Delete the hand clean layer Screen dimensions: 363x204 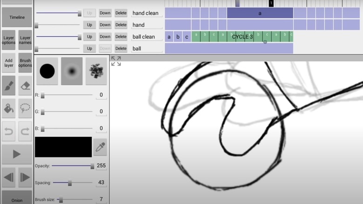click(x=121, y=13)
